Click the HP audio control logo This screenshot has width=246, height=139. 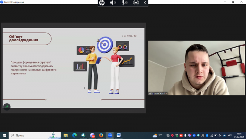coord(102,3)
